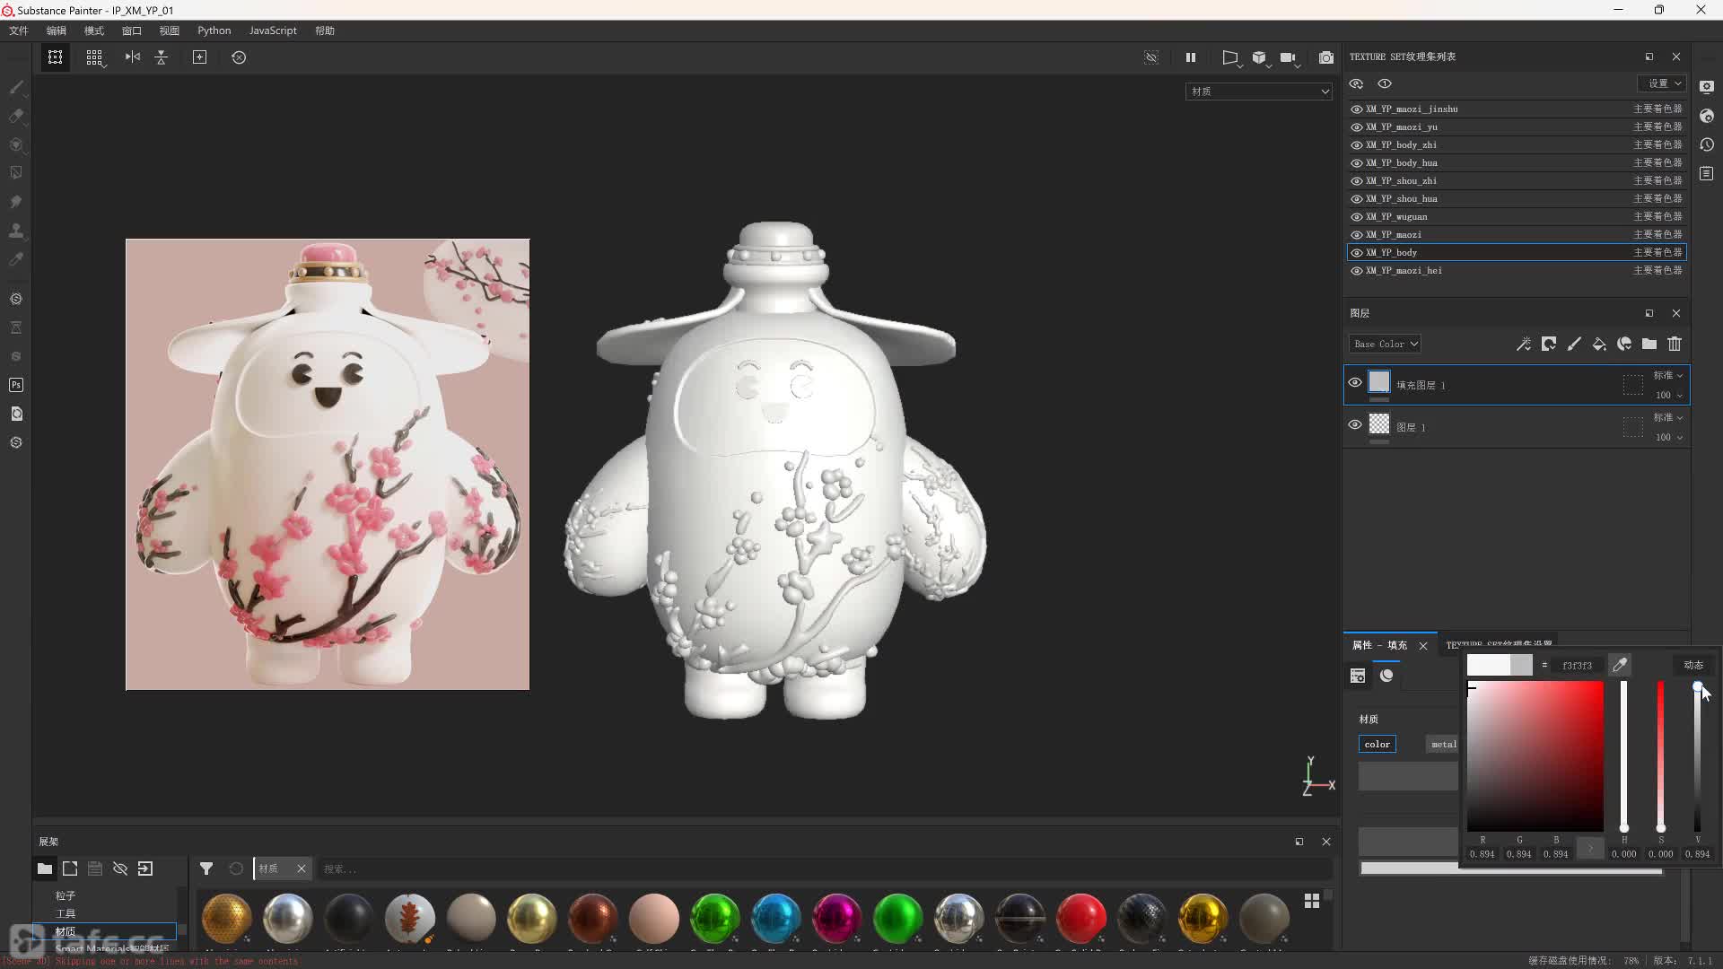Open opacity 100 dropdown for 图层 1

click(x=1668, y=437)
